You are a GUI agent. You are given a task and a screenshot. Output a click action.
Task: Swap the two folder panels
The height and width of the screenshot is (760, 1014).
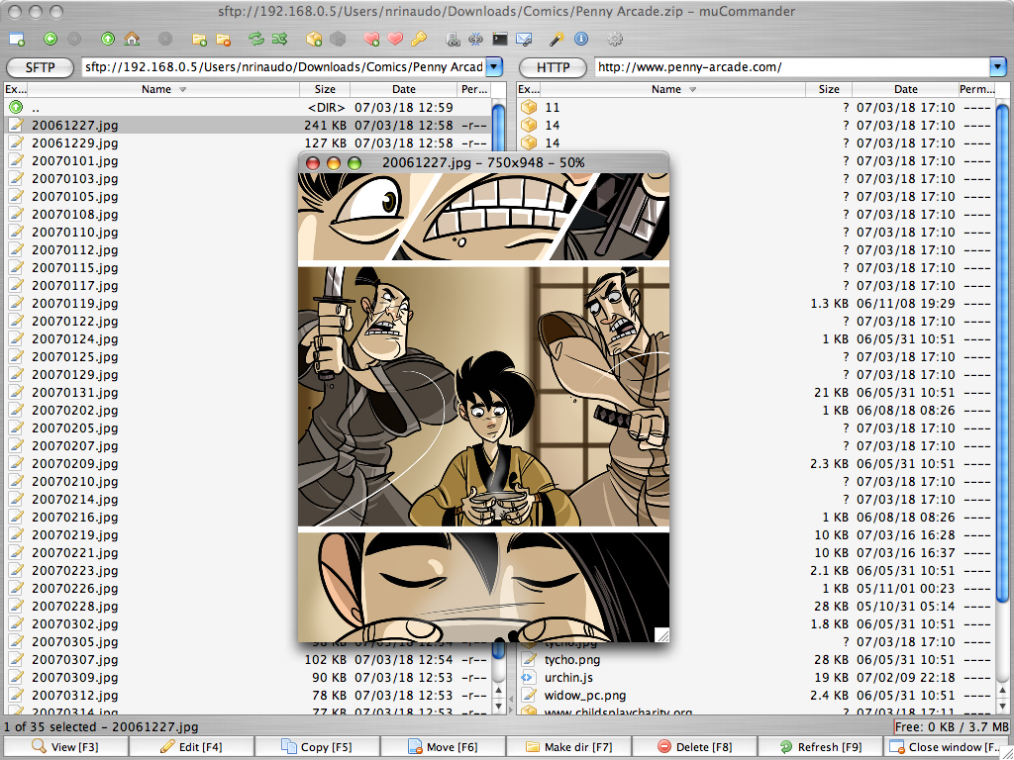256,40
